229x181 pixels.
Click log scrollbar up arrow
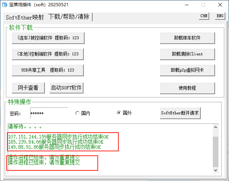(215, 127)
